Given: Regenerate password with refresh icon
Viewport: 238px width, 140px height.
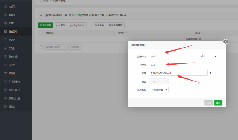Looking at the screenshot, I should (x=210, y=73).
